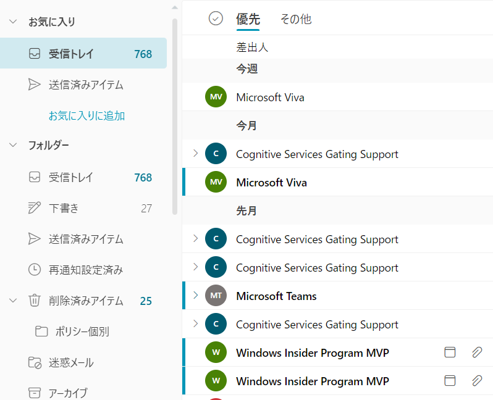Click attachment clip on last Windows Insider MVP mail
Viewport: 493px width, 400px height.
tap(477, 380)
